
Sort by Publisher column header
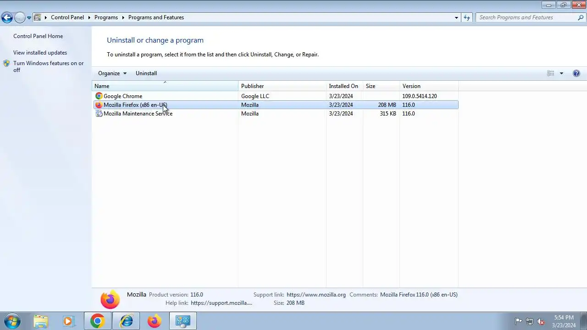pyautogui.click(x=282, y=86)
